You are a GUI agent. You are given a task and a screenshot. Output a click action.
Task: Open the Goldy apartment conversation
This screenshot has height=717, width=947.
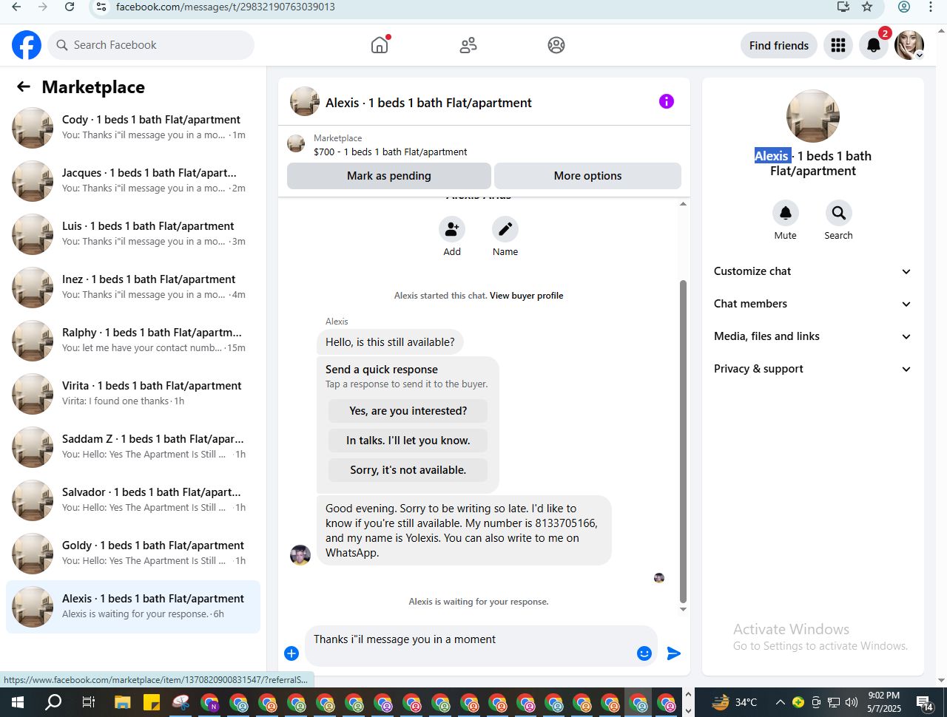click(x=133, y=554)
